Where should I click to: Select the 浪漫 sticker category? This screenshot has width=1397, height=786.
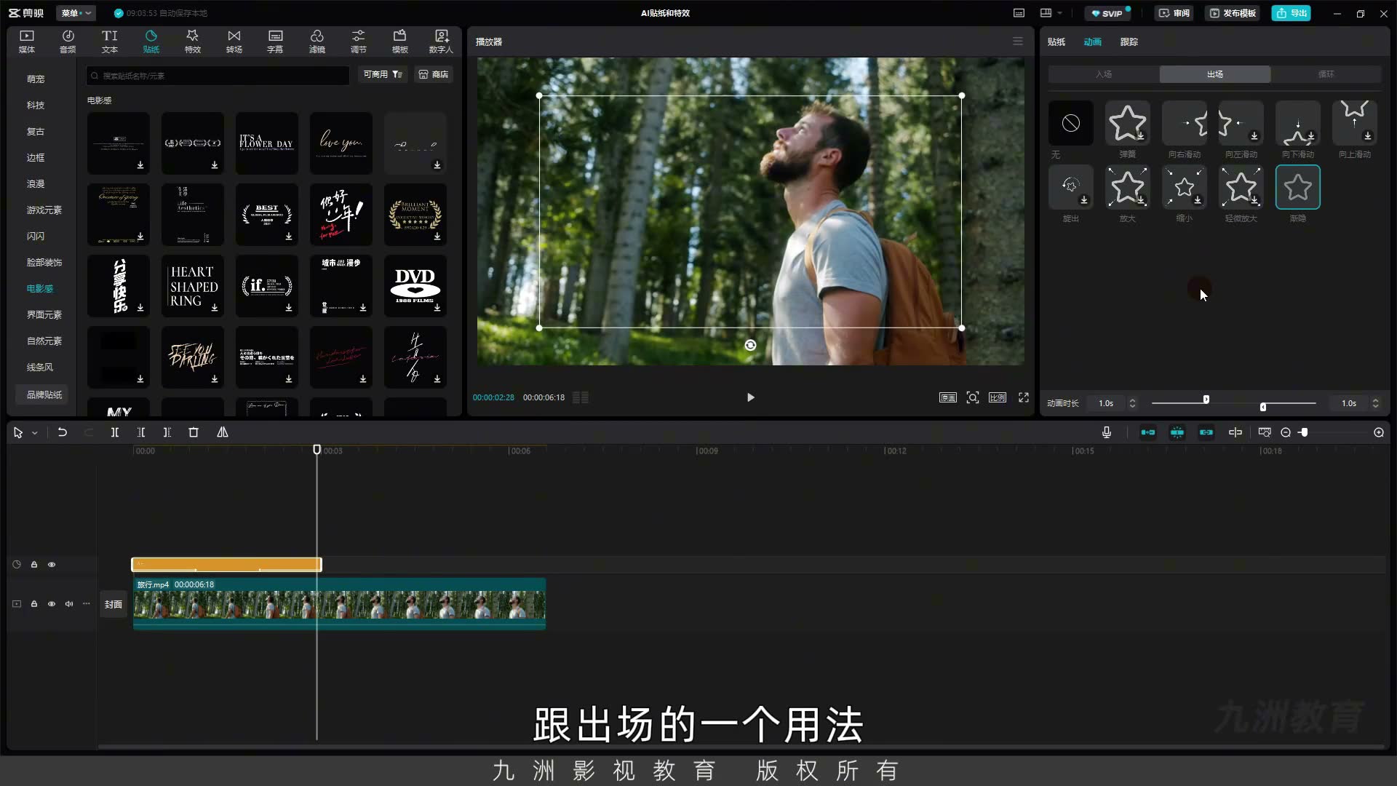click(36, 183)
